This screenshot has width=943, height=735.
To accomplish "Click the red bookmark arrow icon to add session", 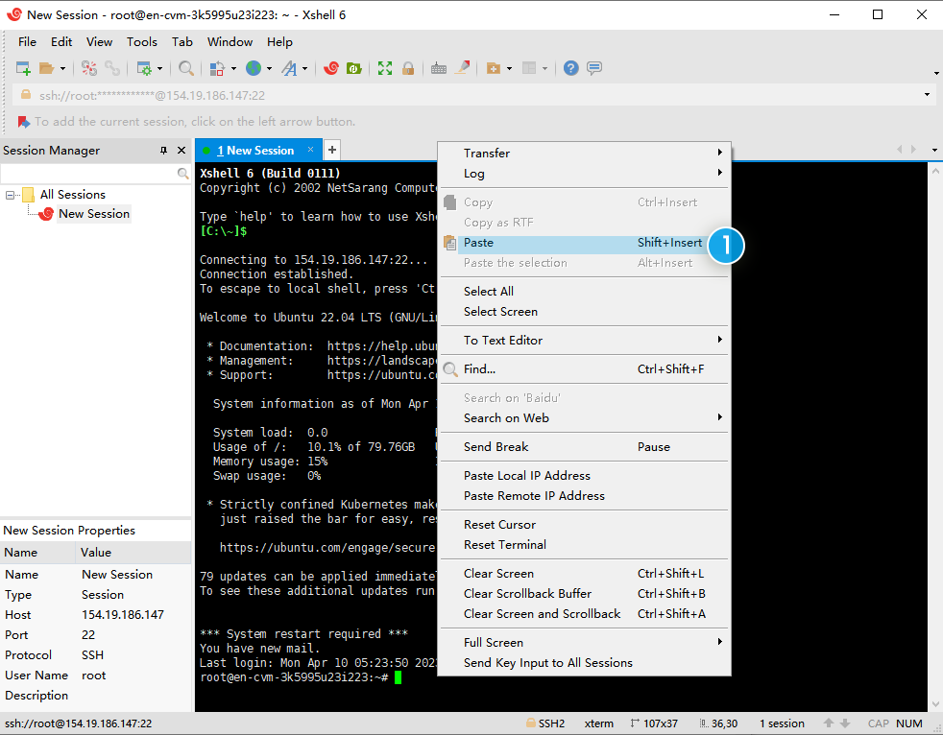I will [23, 122].
